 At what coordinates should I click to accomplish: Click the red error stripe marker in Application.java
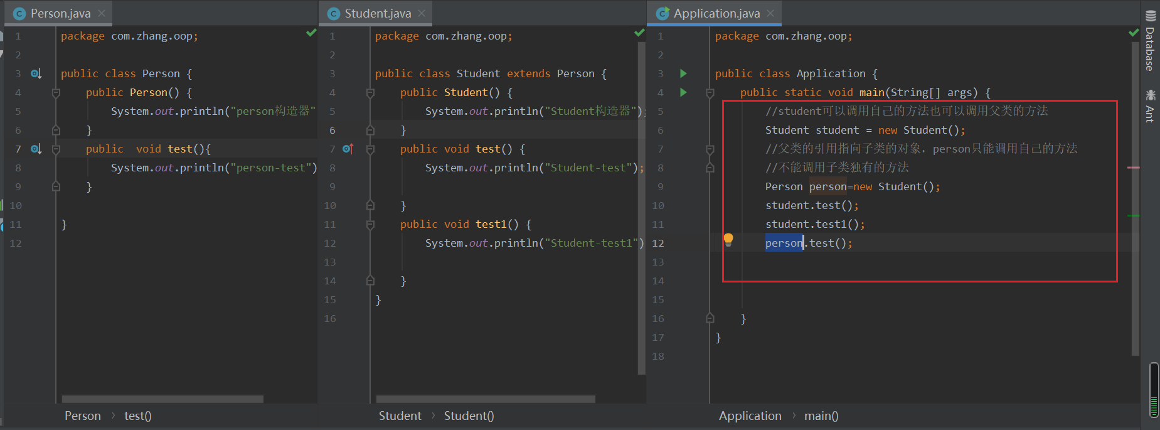pyautogui.click(x=1134, y=168)
